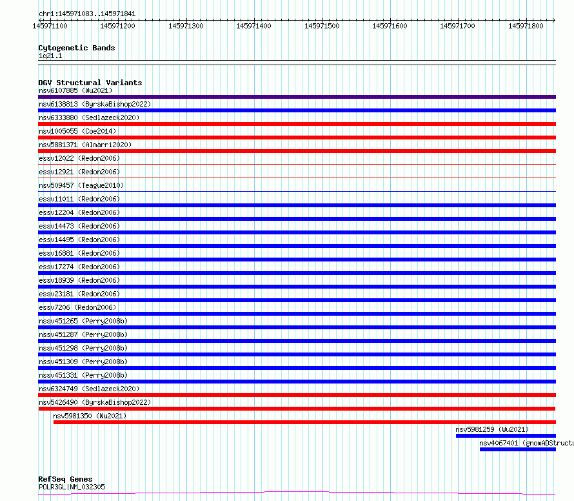Click ruler position 145971400

[x=253, y=26]
